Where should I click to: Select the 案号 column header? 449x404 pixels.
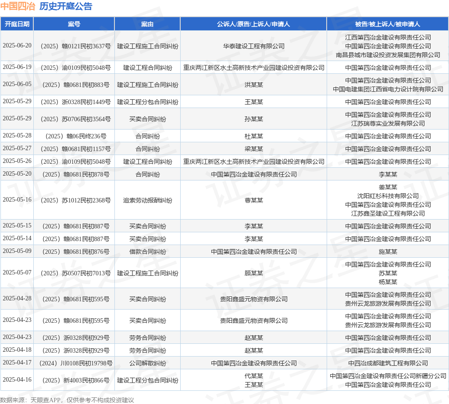[x=74, y=24]
